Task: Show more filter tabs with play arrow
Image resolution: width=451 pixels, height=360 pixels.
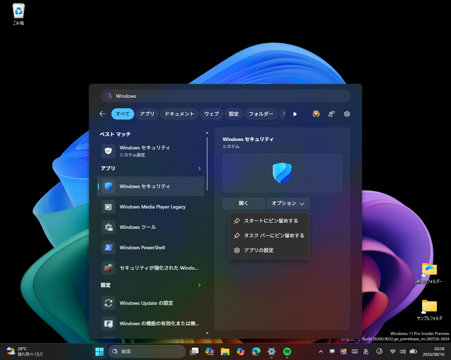Action: (295, 114)
